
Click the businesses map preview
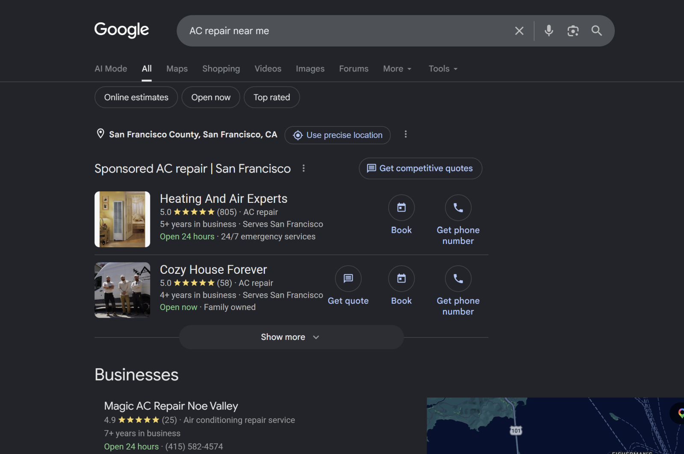point(555,426)
